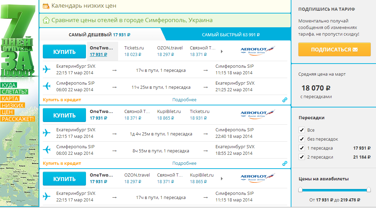Click the left handle of the price slider
376x208 pixels.
(x=300, y=190)
